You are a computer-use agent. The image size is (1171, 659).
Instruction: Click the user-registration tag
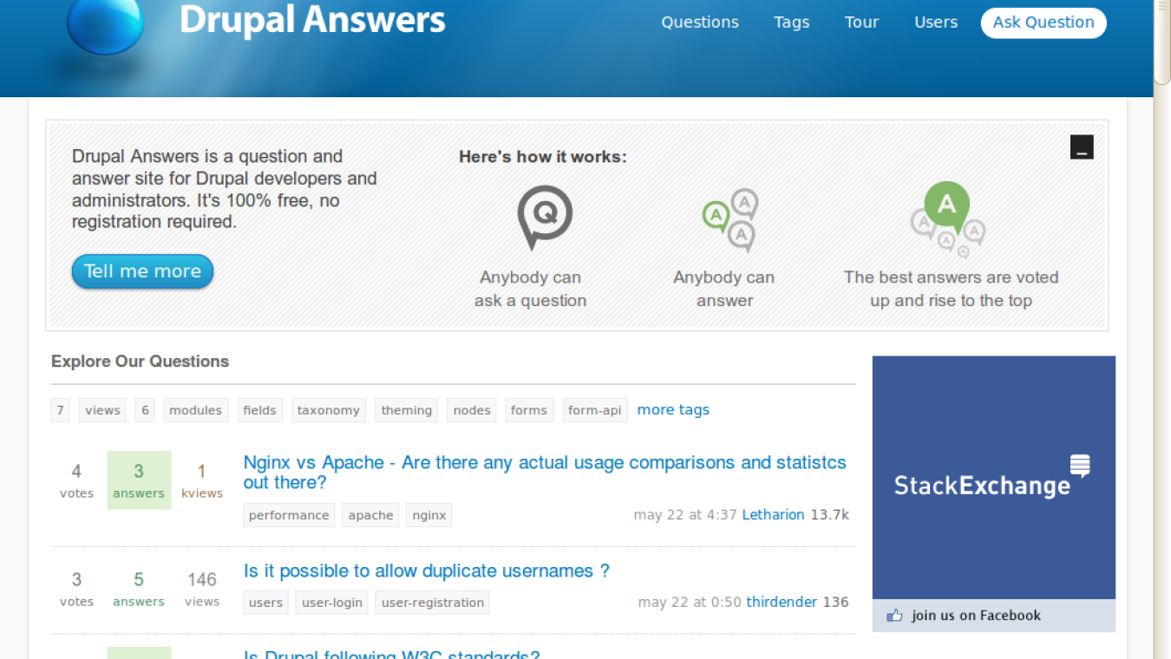(x=433, y=603)
